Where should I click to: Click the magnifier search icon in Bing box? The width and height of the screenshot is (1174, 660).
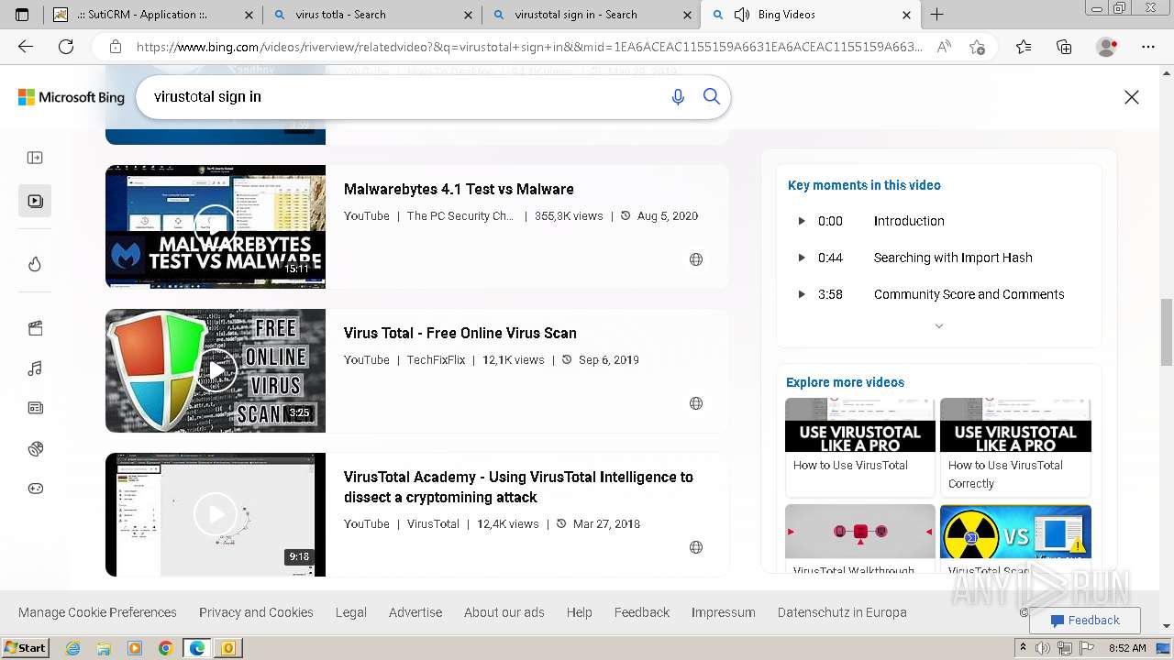point(712,96)
